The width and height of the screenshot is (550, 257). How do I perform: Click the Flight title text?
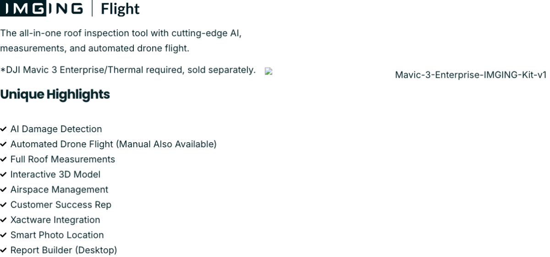(x=120, y=9)
